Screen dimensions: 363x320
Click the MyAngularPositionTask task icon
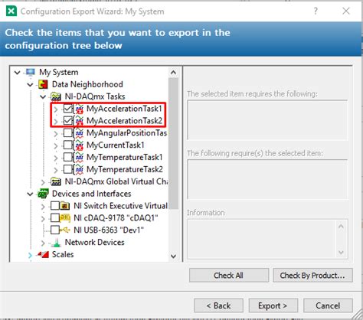(x=80, y=133)
